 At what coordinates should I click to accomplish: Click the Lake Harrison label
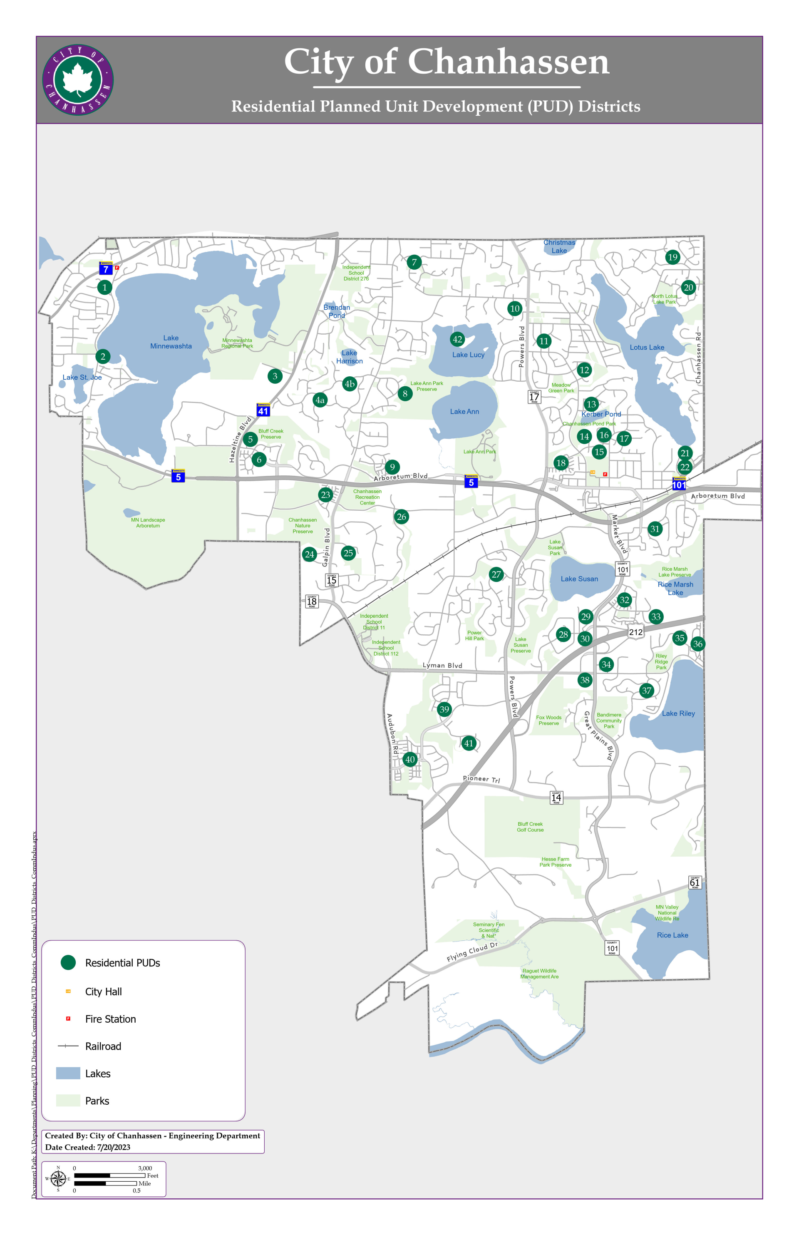(x=349, y=357)
